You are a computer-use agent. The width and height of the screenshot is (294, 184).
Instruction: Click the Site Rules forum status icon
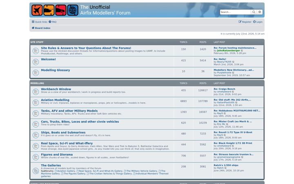coord(36,51)
